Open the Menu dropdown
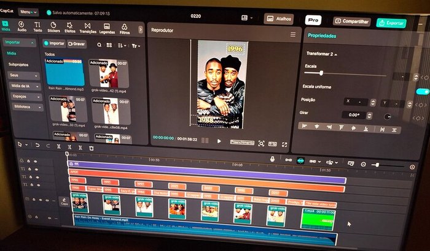Screen dimensions: 430x251 coord(28,12)
